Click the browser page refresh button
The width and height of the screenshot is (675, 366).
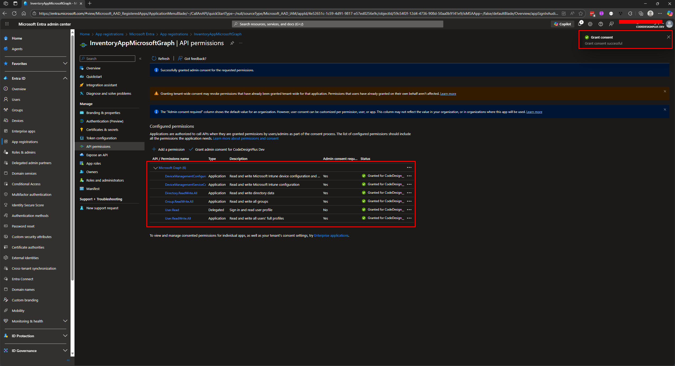(14, 13)
